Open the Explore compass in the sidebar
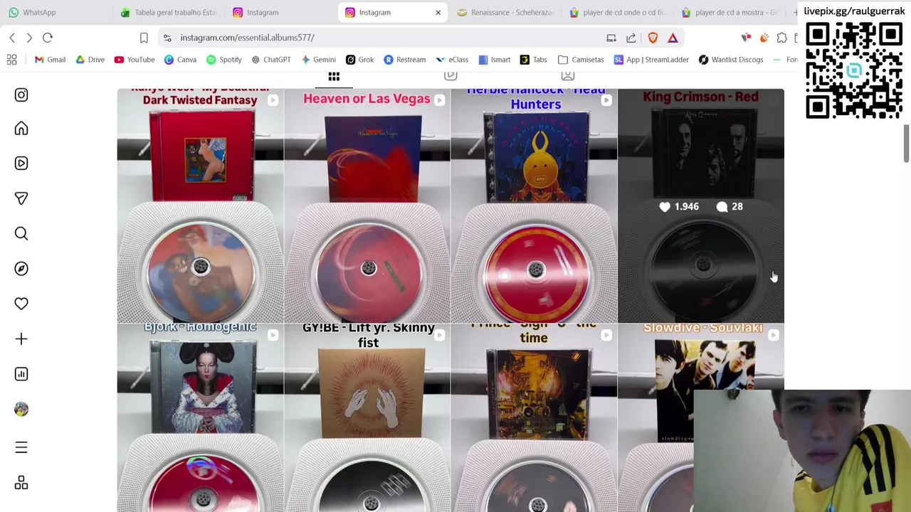This screenshot has width=911, height=512. tap(21, 269)
